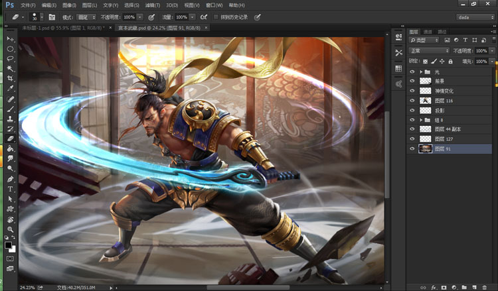This screenshot has height=291, width=498.
Task: Select the 图层 116 layer thumbnail
Action: click(425, 101)
